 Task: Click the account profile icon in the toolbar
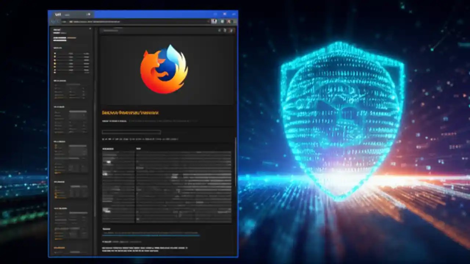(x=228, y=21)
